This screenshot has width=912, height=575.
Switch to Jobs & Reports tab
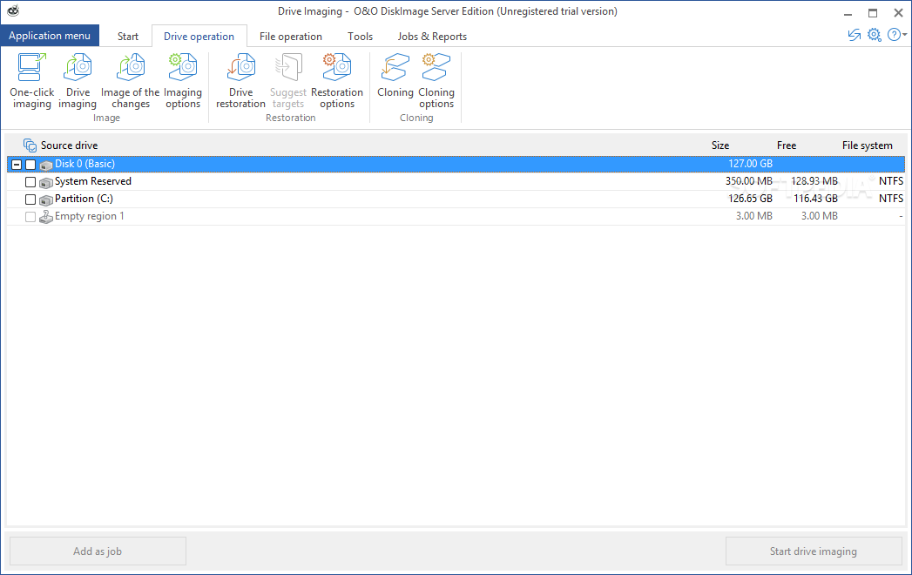click(432, 36)
